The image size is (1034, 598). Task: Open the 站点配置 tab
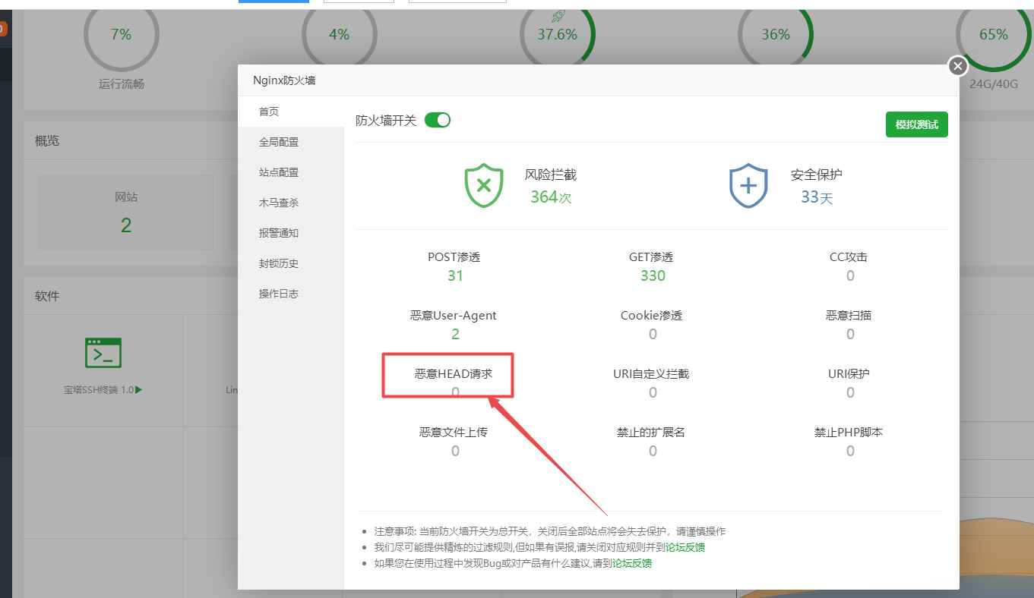[291, 172]
